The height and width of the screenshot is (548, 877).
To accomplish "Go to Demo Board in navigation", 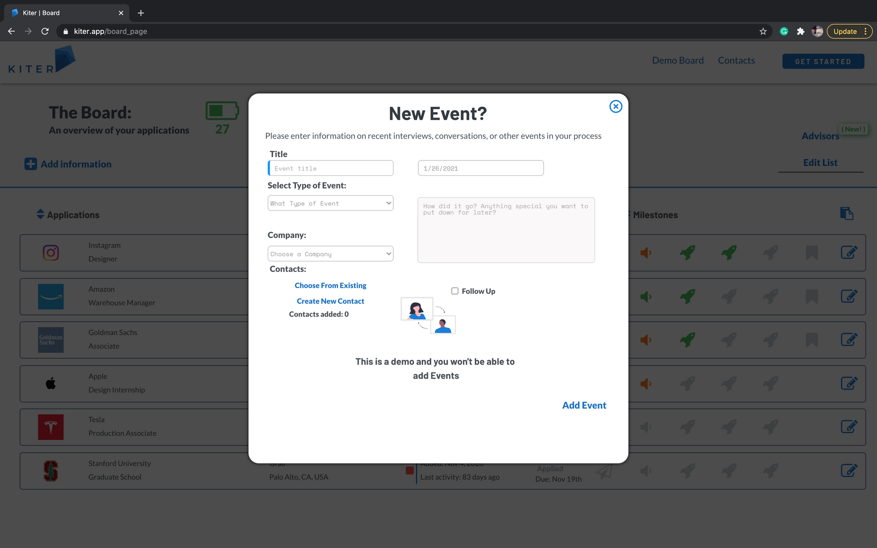I will (677, 60).
